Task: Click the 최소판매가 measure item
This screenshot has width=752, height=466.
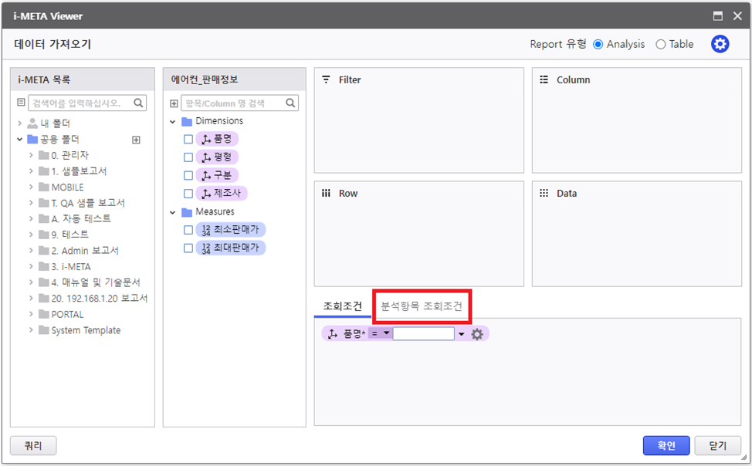Action: pos(231,230)
